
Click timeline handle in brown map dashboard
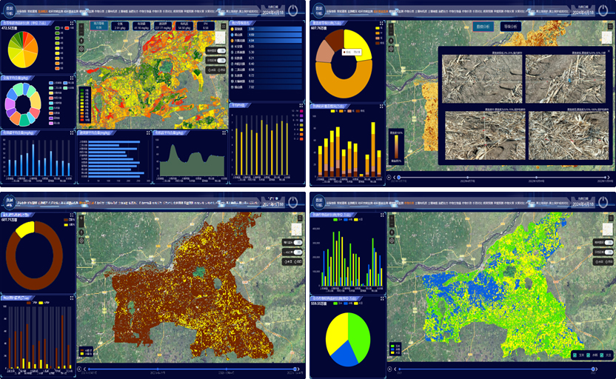tap(295, 369)
